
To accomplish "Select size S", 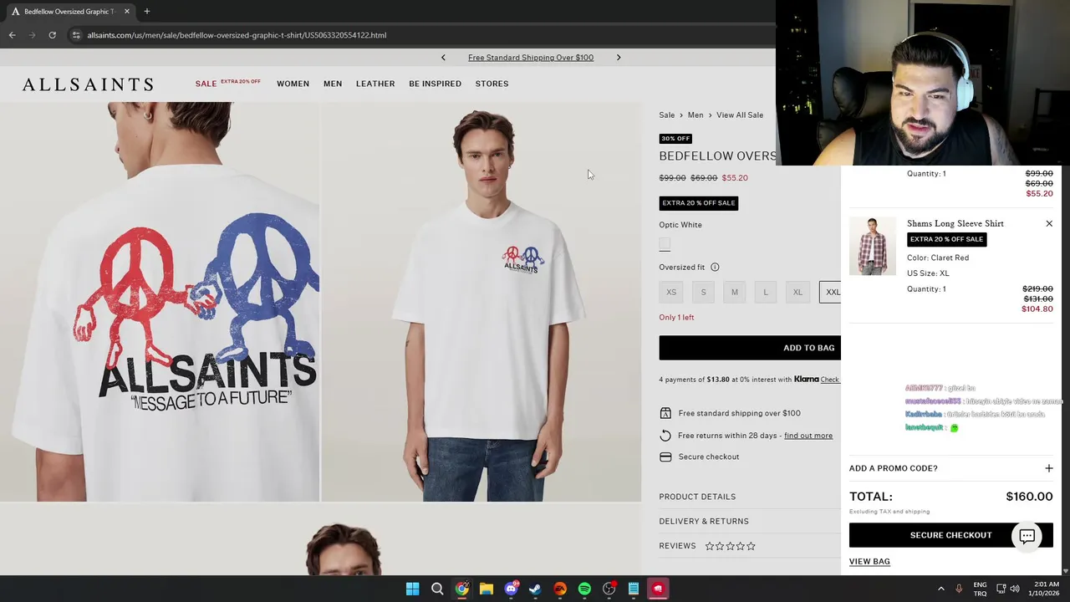I will pos(703,292).
